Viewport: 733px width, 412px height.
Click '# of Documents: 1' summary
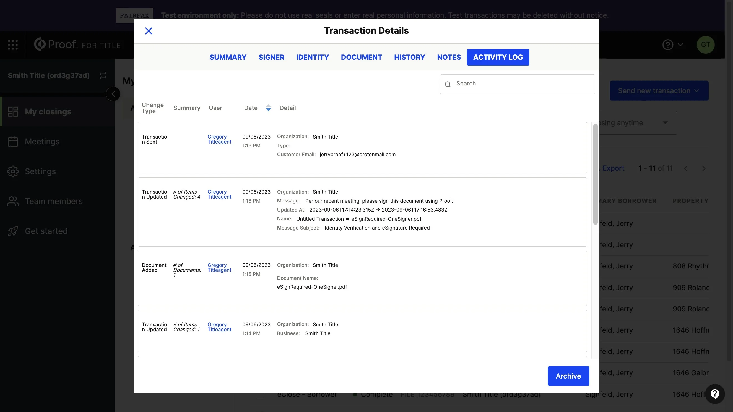pyautogui.click(x=187, y=270)
